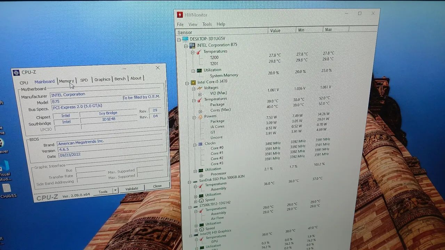Click the Voltages lightning icon
The image size is (445, 250).
[200, 88]
